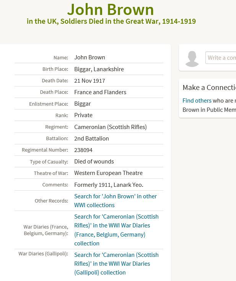
Task: Open War Diaries France, Belgium, Germany search link
Action: 116,230
